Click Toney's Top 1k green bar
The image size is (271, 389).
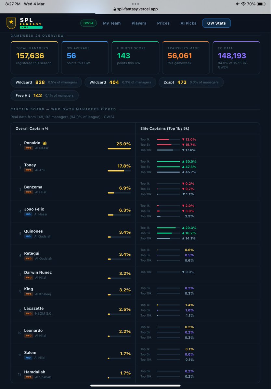pos(168,162)
